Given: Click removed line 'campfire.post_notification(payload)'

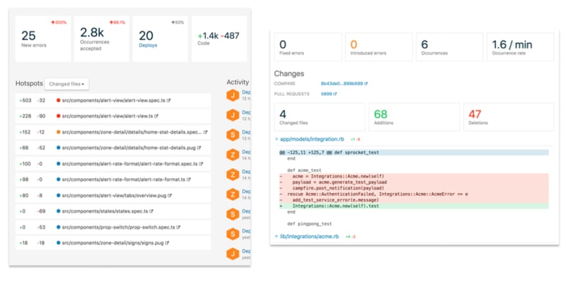Looking at the screenshot, I should [x=414, y=188].
